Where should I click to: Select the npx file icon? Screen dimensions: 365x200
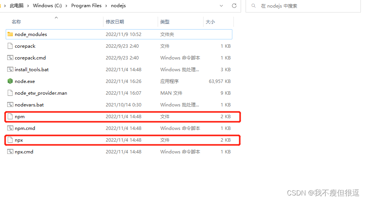pos(10,140)
